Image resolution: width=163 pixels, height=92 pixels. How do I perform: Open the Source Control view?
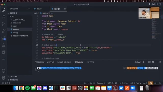(4, 24)
